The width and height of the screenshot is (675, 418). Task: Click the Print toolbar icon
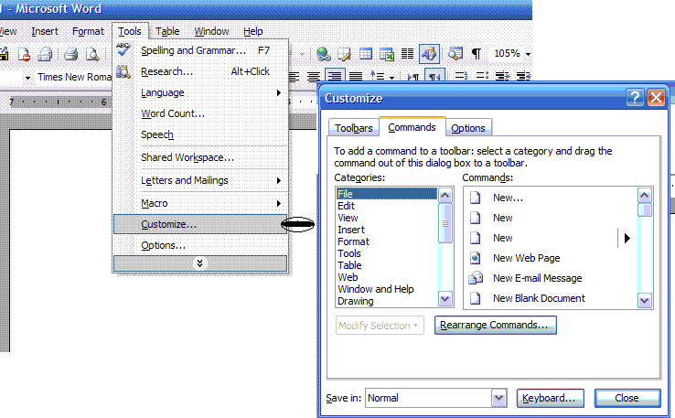click(x=70, y=54)
